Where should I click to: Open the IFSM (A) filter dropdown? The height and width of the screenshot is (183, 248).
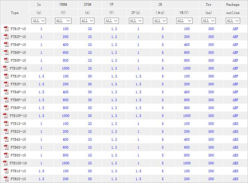[x=87, y=21]
